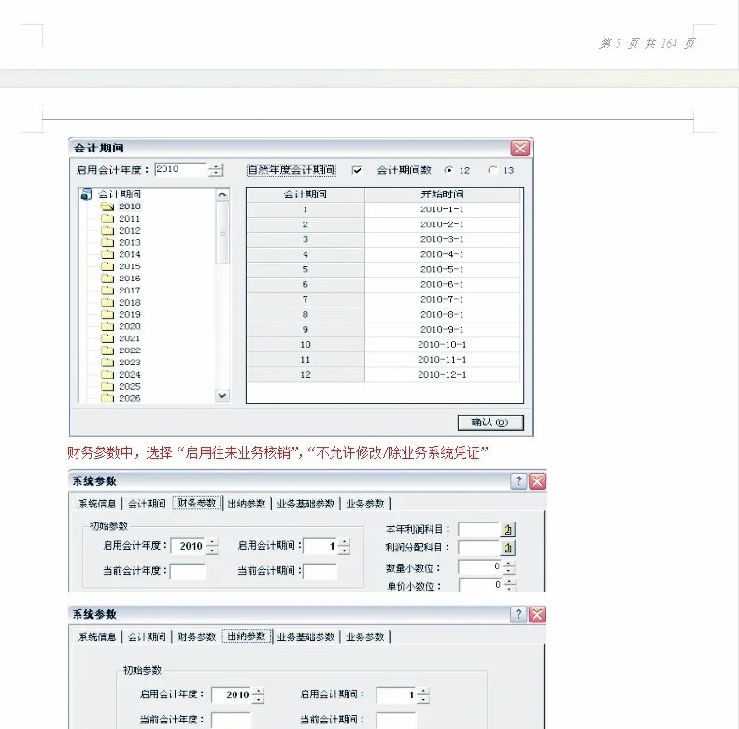The width and height of the screenshot is (739, 729).
Task: Click the 确认(O) button
Action: pos(490,422)
